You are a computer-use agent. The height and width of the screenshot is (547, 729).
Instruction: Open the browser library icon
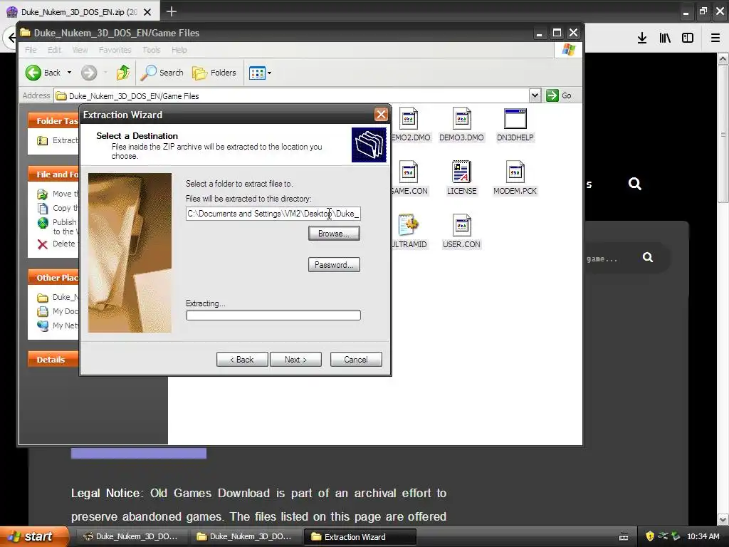tap(665, 38)
